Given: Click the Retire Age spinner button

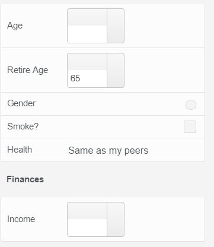Looking at the screenshot, I should (x=116, y=70).
